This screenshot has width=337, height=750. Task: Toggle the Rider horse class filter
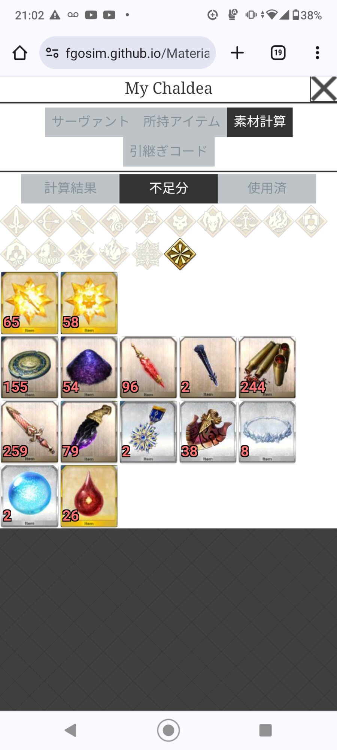[115, 221]
